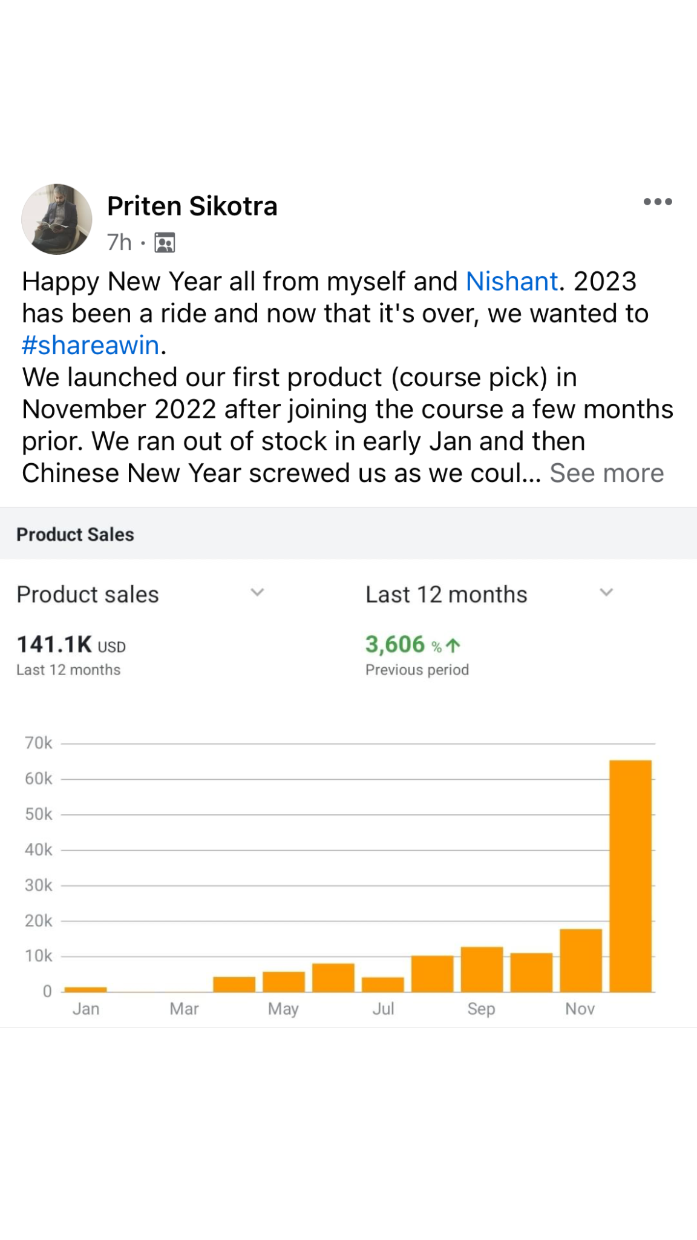Open the Last 12 months dropdown chevron
The height and width of the screenshot is (1240, 697).
tap(606, 593)
